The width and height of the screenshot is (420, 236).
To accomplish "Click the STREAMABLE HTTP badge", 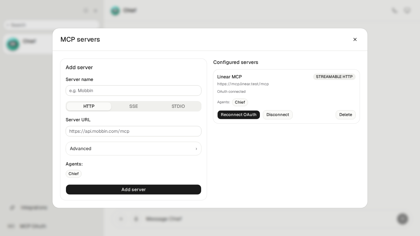I will [334, 77].
